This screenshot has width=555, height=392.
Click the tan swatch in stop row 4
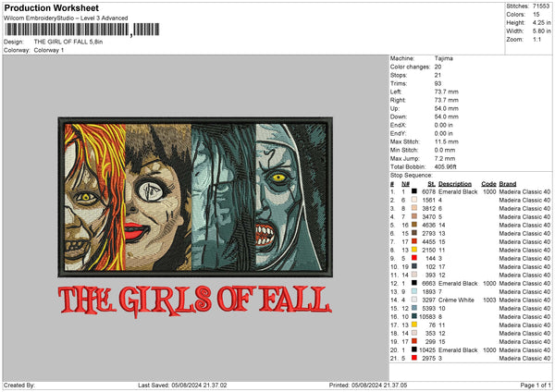click(x=414, y=216)
